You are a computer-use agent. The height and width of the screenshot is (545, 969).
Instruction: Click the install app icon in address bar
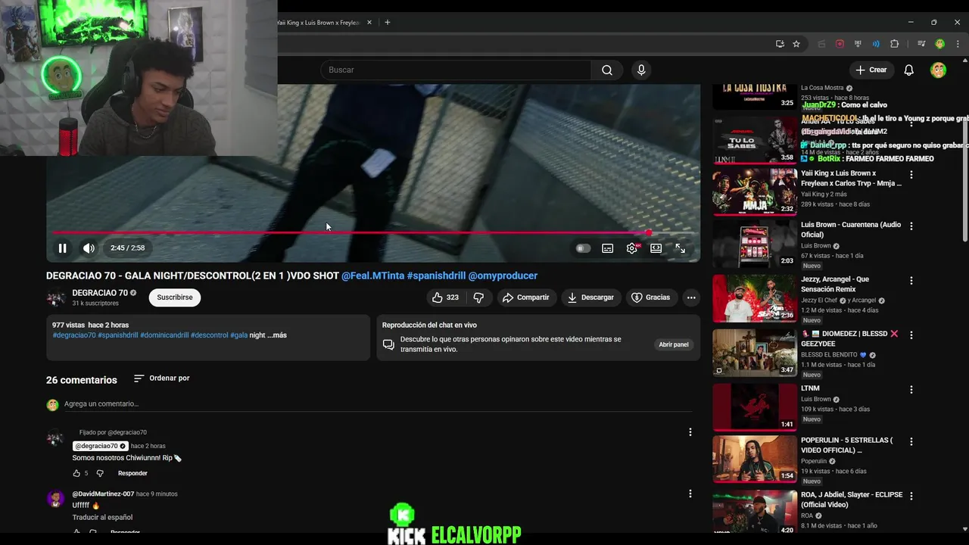pyautogui.click(x=780, y=44)
